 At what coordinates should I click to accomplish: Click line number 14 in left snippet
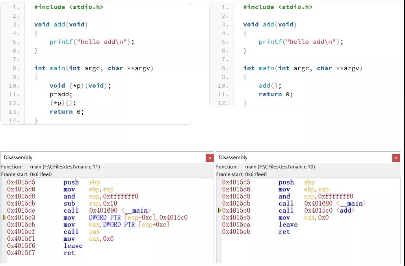click(14, 121)
